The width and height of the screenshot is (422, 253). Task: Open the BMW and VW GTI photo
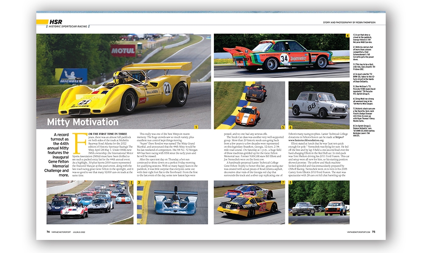pyautogui.click(x=319, y=202)
